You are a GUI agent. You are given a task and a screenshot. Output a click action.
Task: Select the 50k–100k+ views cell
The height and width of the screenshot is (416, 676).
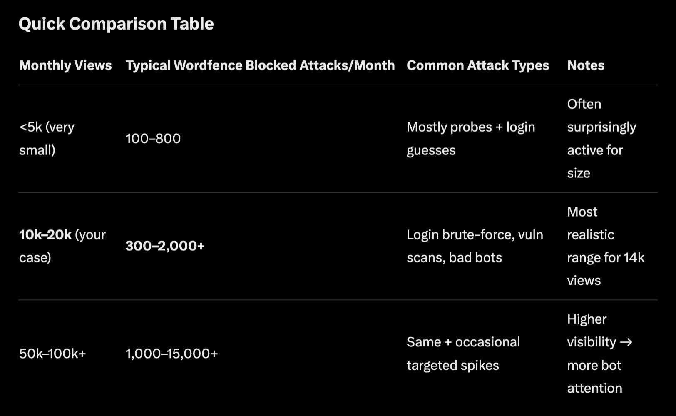[x=52, y=354]
